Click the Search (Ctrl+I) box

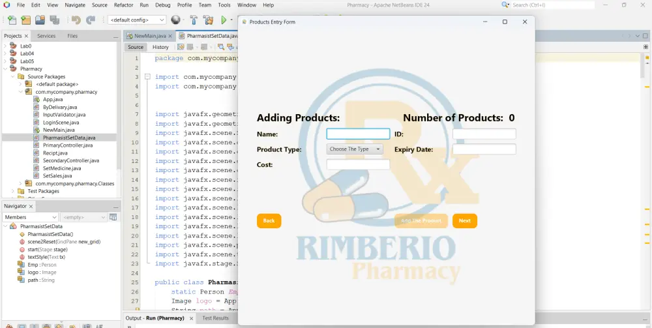coord(553,5)
